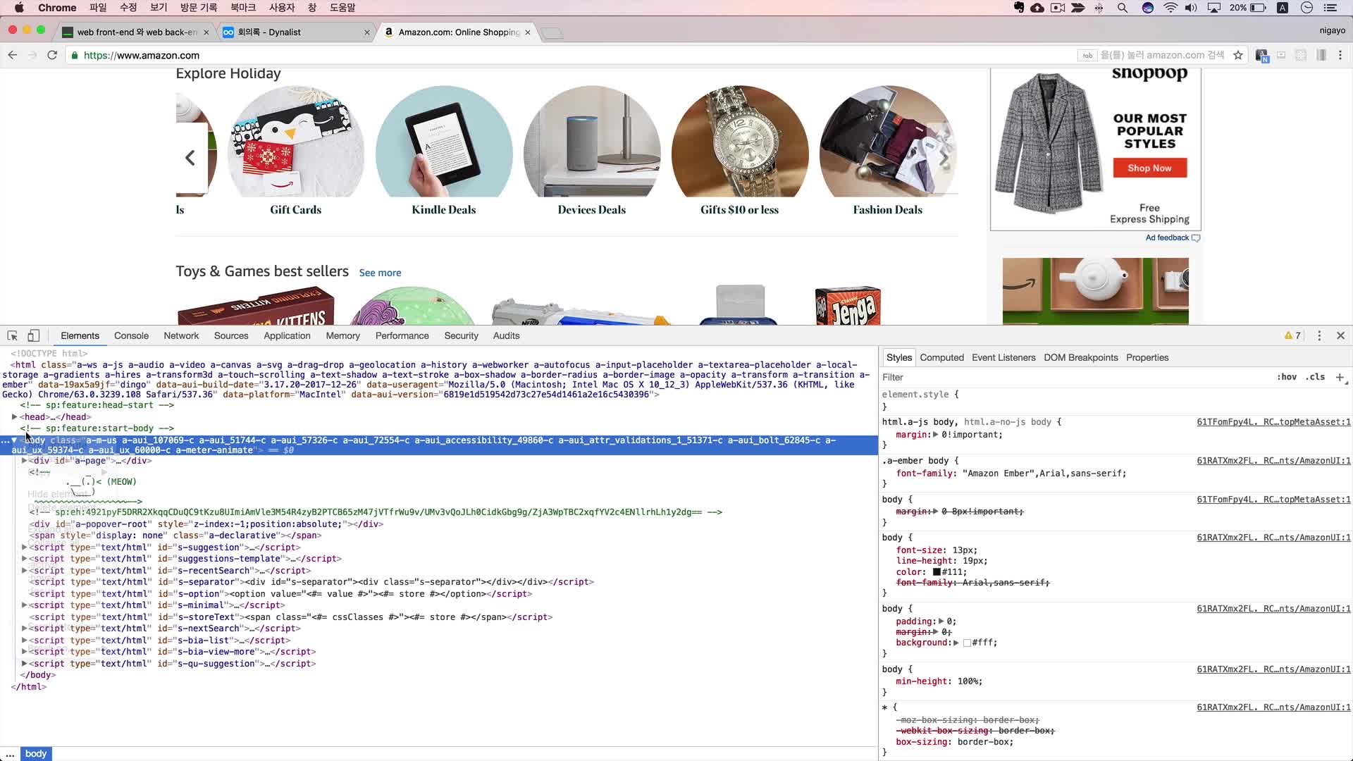The width and height of the screenshot is (1353, 761).
Task: Open the Gift Cards category
Action: point(296,151)
